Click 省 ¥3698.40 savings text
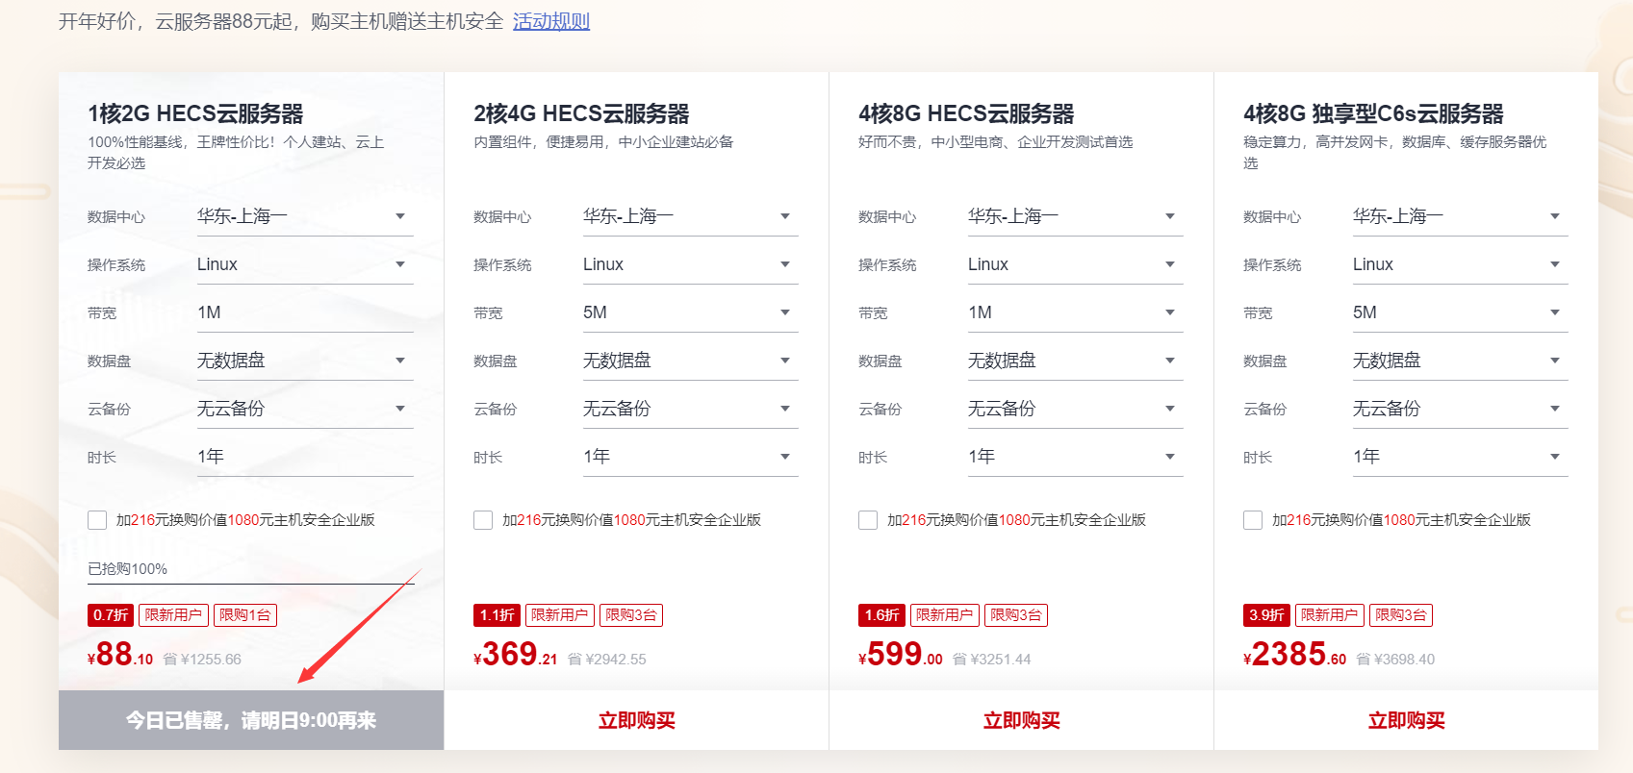Image resolution: width=1633 pixels, height=773 pixels. (x=1395, y=660)
